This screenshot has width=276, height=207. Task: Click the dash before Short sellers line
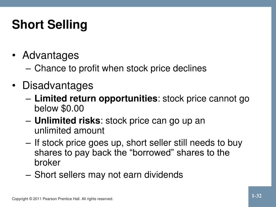(28, 175)
